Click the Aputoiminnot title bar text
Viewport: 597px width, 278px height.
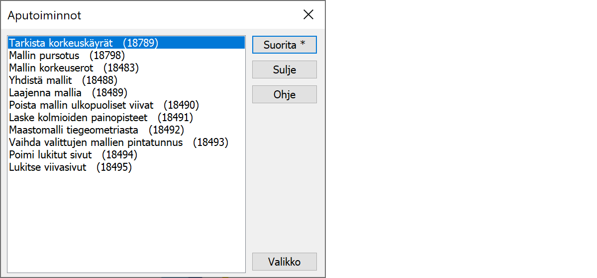(x=44, y=15)
